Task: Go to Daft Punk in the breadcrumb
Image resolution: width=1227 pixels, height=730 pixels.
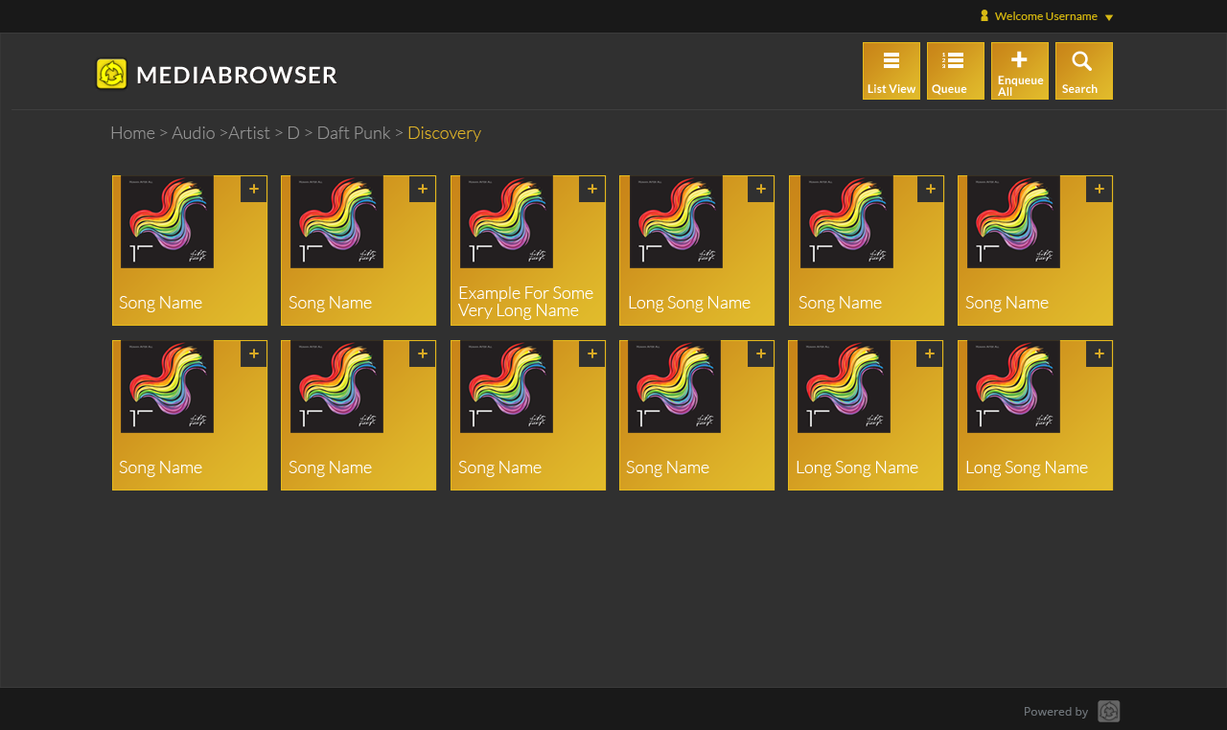Action: click(x=354, y=133)
